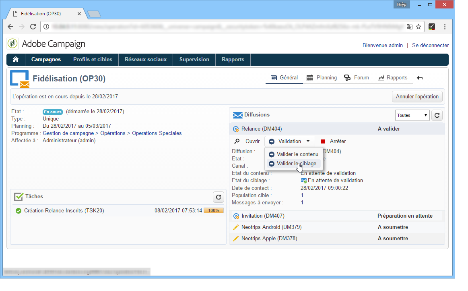Click the Adobe Campaign logo

click(x=12, y=44)
